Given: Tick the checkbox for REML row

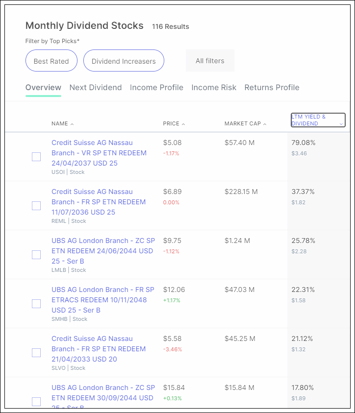Looking at the screenshot, I should (36, 206).
